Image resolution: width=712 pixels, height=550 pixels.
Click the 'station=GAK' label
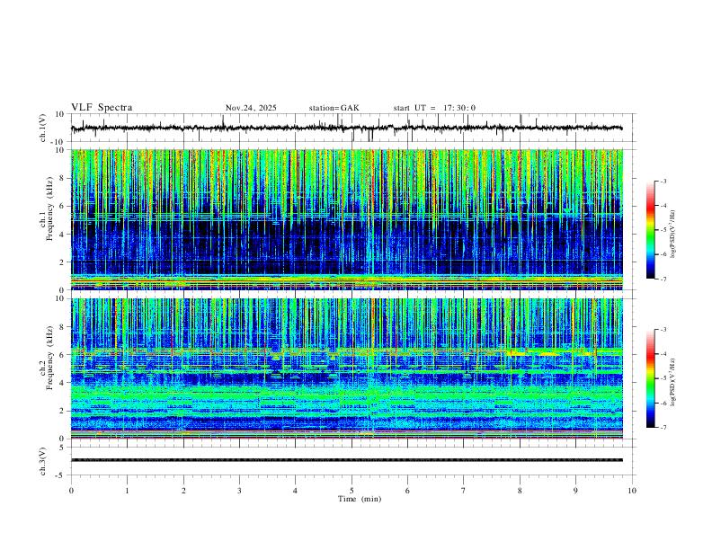point(334,108)
